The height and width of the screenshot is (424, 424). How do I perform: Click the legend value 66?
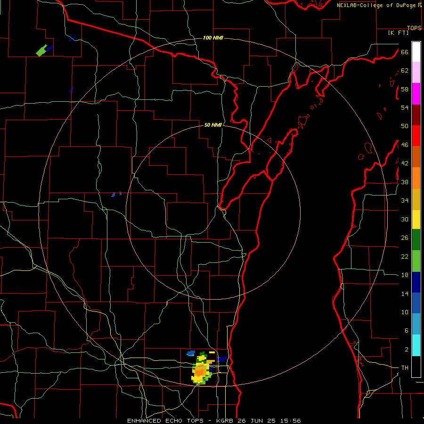[405, 52]
